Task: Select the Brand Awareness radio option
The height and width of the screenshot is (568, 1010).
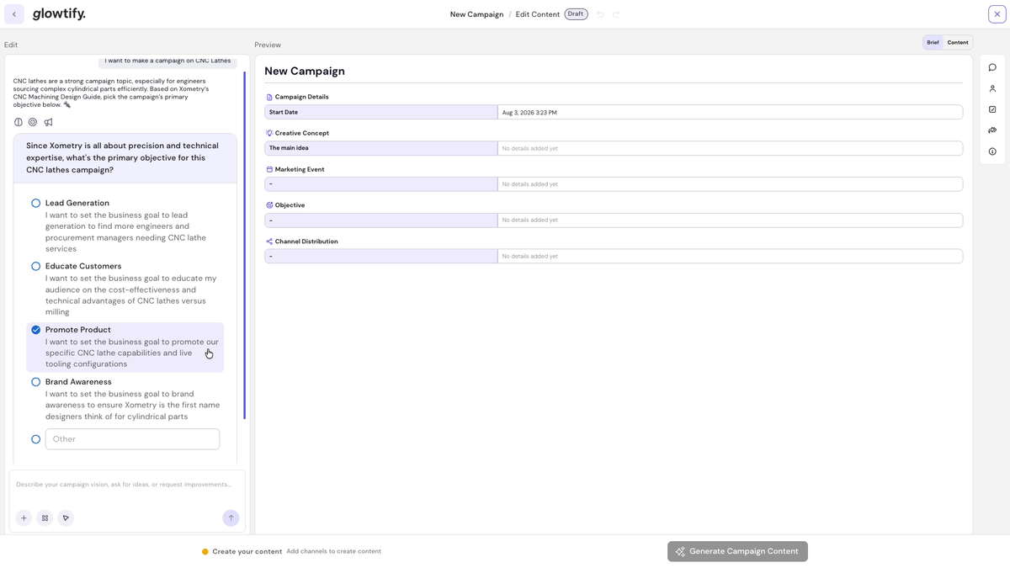Action: [x=36, y=382]
